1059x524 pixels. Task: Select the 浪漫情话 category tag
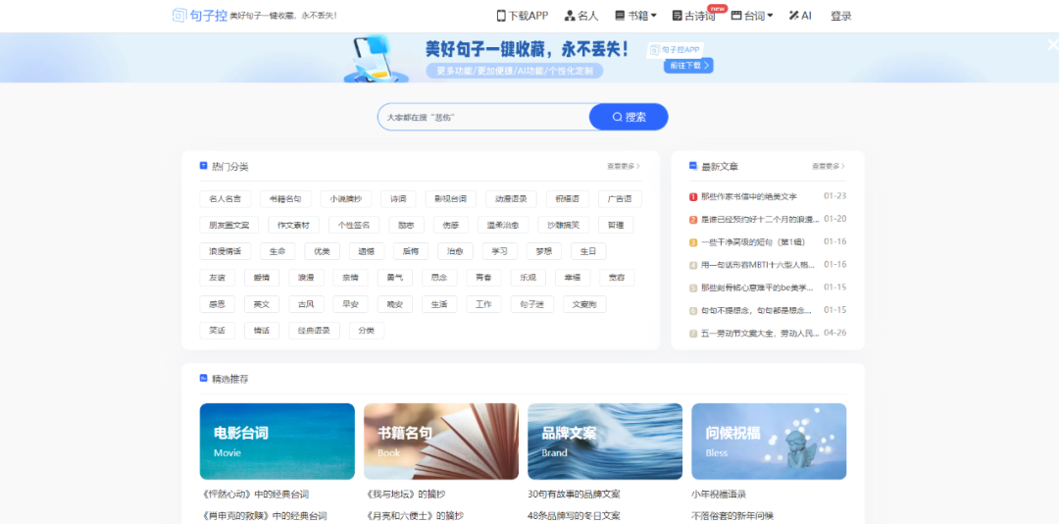225,251
